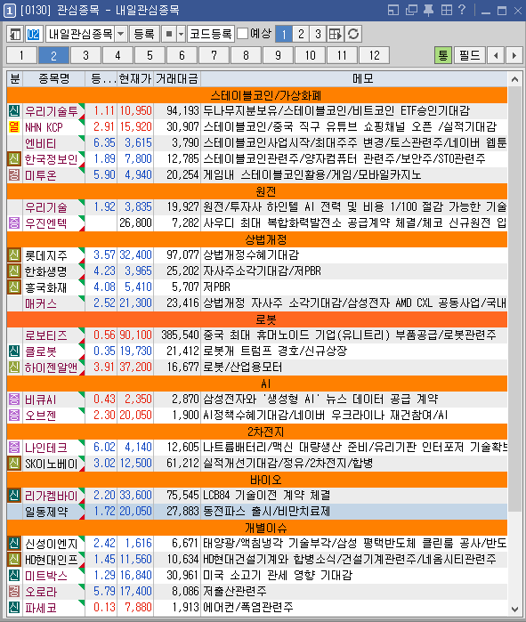Switch to group tab 5
This screenshot has width=526, height=622.
click(x=150, y=55)
